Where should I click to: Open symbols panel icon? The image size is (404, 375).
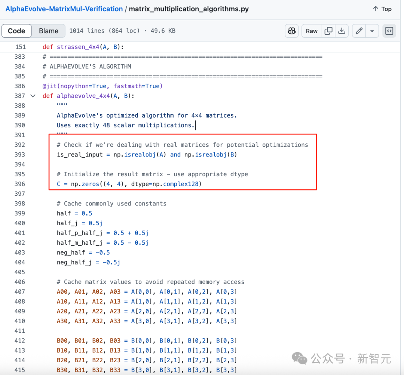click(389, 31)
